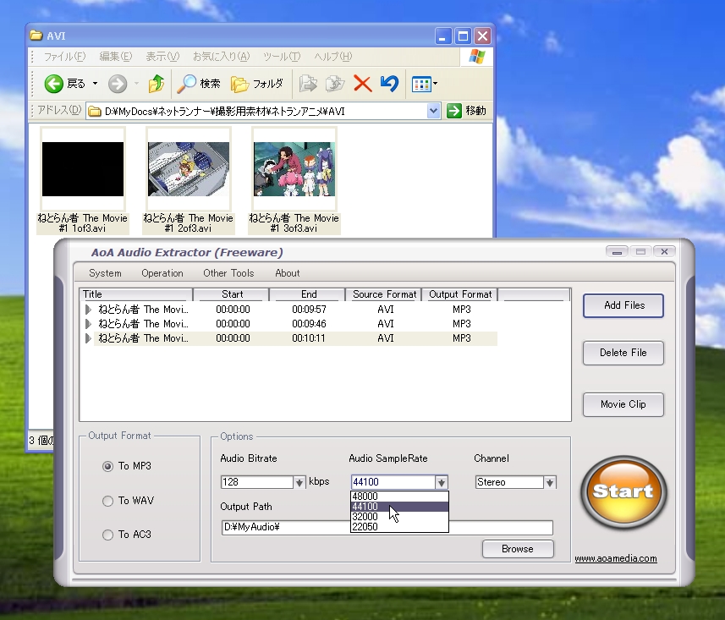
Task: Click the Title column header
Action: [136, 294]
